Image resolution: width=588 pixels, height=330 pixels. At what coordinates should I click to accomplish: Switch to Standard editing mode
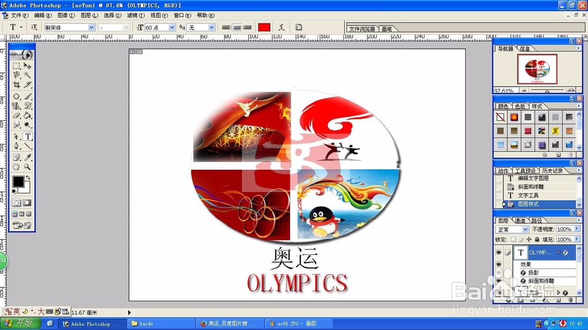16,203
